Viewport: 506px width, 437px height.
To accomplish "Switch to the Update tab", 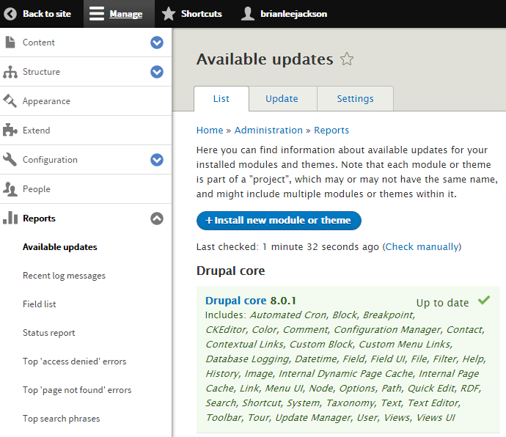I will pos(282,98).
